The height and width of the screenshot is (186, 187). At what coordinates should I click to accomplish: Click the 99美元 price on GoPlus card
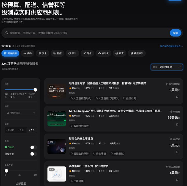(173, 118)
